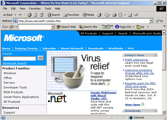The image size is (167, 120).
Task: Click the Media toolbar button
Action: pyautogui.click(x=88, y=15)
